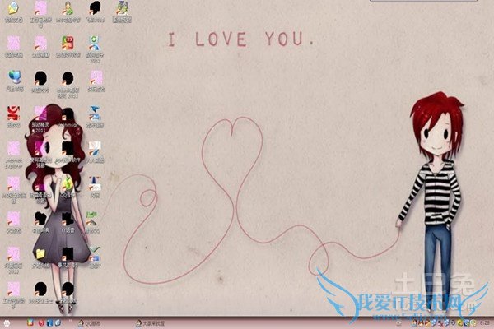494x329 pixels.
Task: Switch to the second penguin taskbar window button
Action: (x=150, y=323)
